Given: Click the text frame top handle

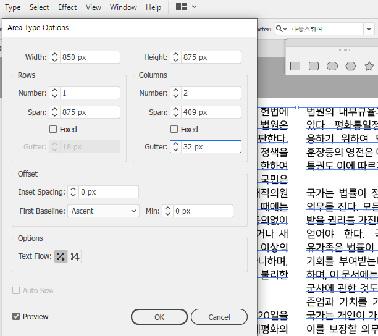Looking at the screenshot, I should pos(297,107).
